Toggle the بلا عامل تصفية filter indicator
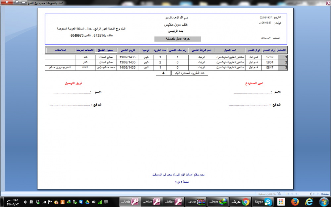Viewport: 331px width, 207px height. 269,194
